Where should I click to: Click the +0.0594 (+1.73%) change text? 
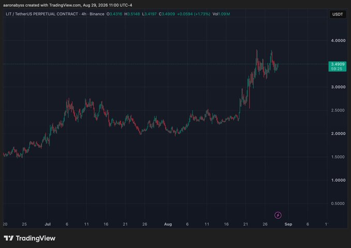point(194,14)
